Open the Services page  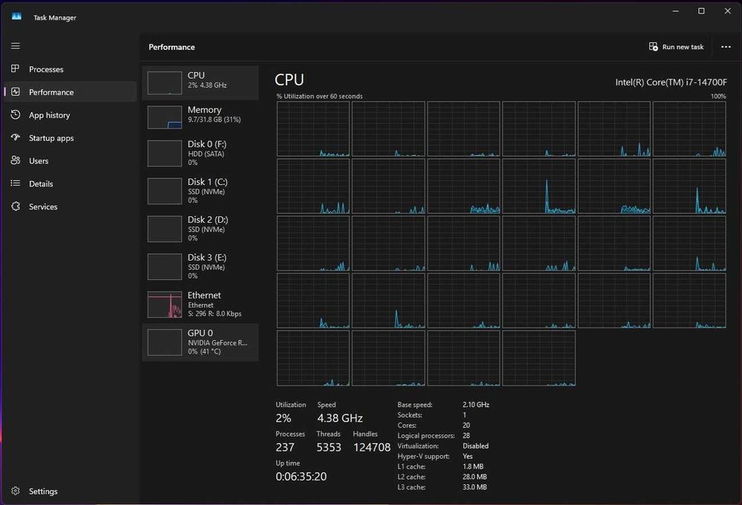click(x=70, y=206)
